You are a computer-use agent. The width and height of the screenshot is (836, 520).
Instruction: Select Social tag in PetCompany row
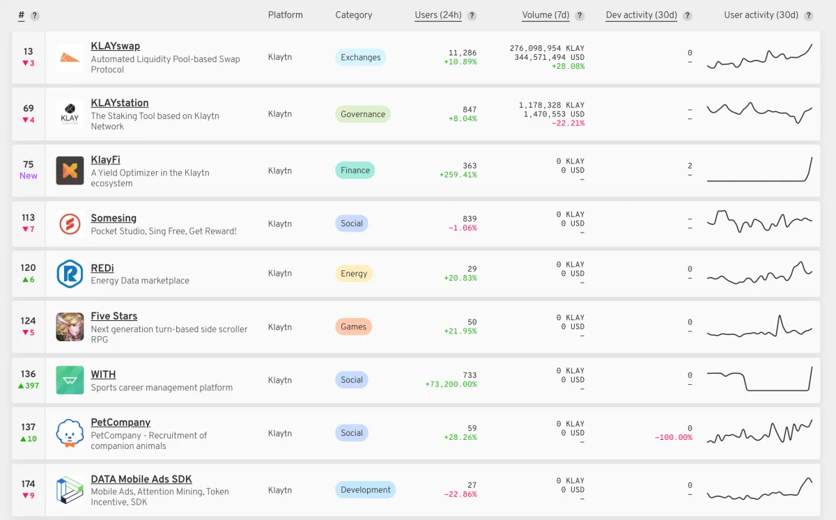coord(352,433)
